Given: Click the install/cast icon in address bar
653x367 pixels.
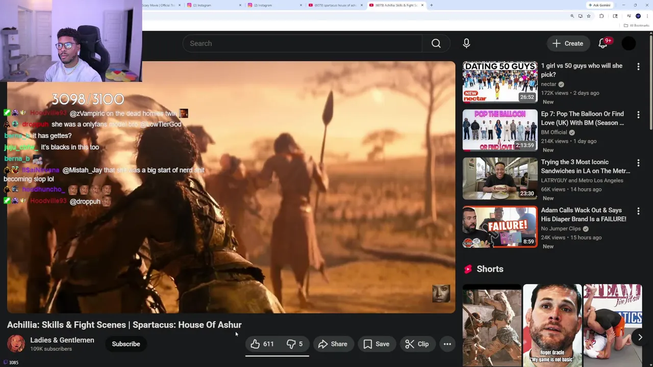Looking at the screenshot, I should click(580, 16).
